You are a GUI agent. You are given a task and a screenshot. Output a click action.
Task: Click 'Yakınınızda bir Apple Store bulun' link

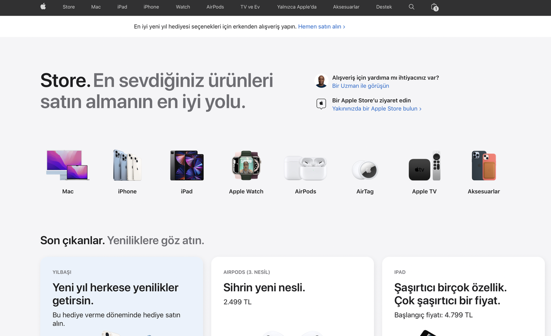coord(377,109)
